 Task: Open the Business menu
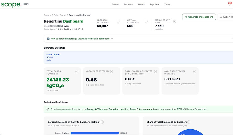click(128, 4)
